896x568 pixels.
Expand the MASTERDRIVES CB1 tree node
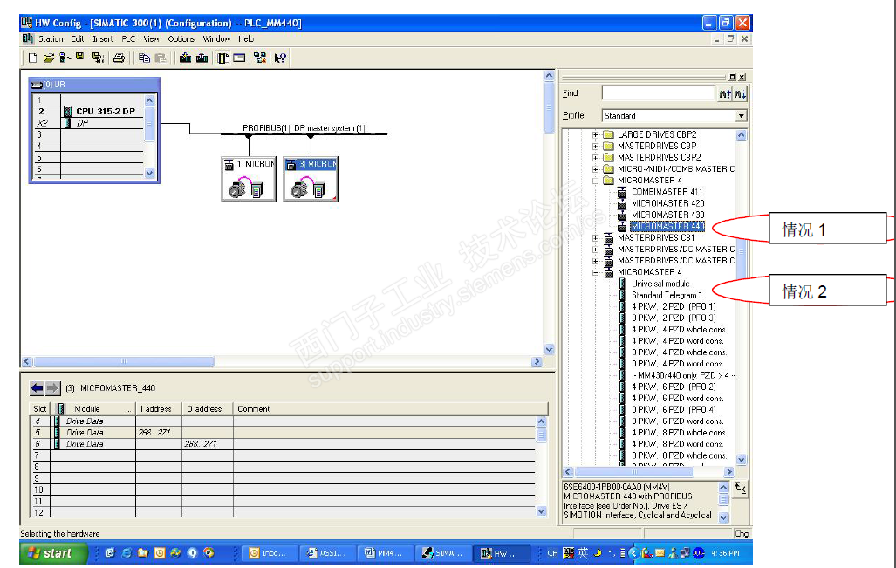597,238
